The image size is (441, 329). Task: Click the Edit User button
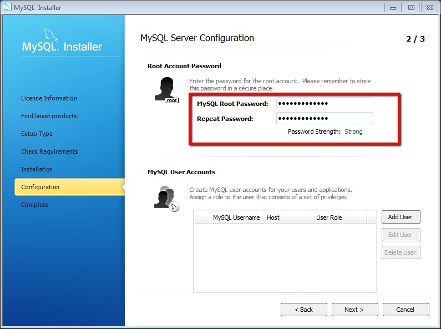(401, 235)
